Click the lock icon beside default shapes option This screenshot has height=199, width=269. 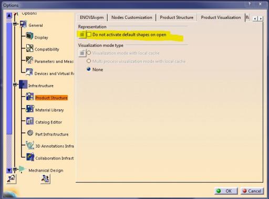(82, 35)
